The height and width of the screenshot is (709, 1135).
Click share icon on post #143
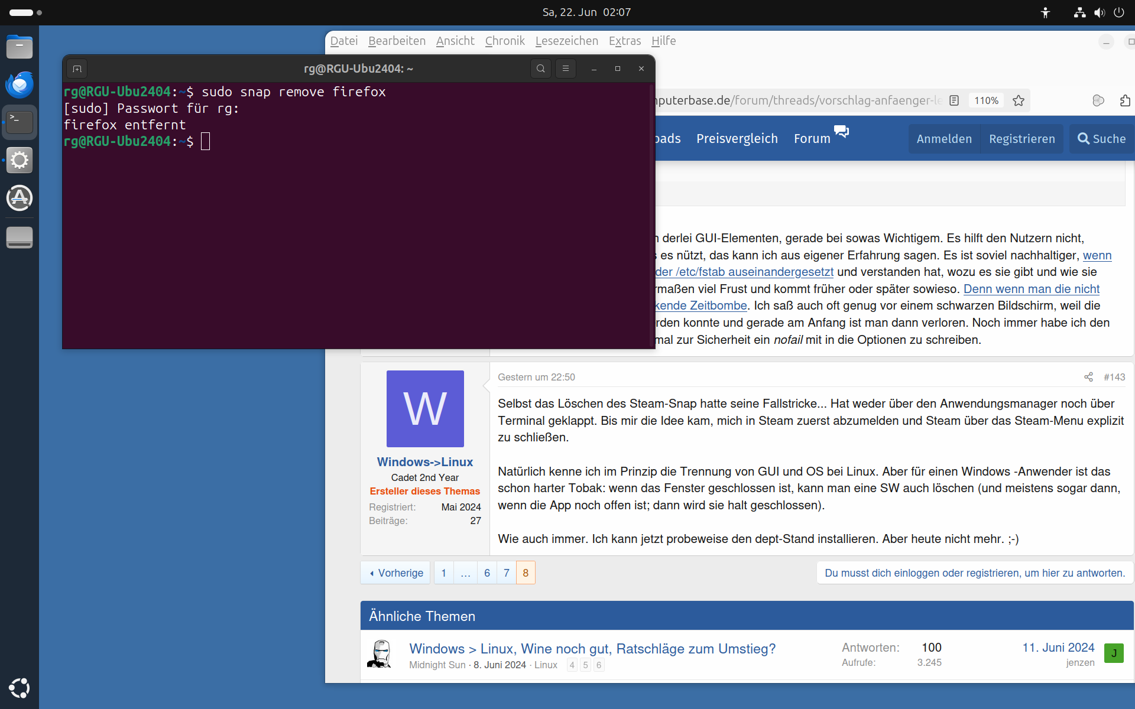coord(1088,377)
